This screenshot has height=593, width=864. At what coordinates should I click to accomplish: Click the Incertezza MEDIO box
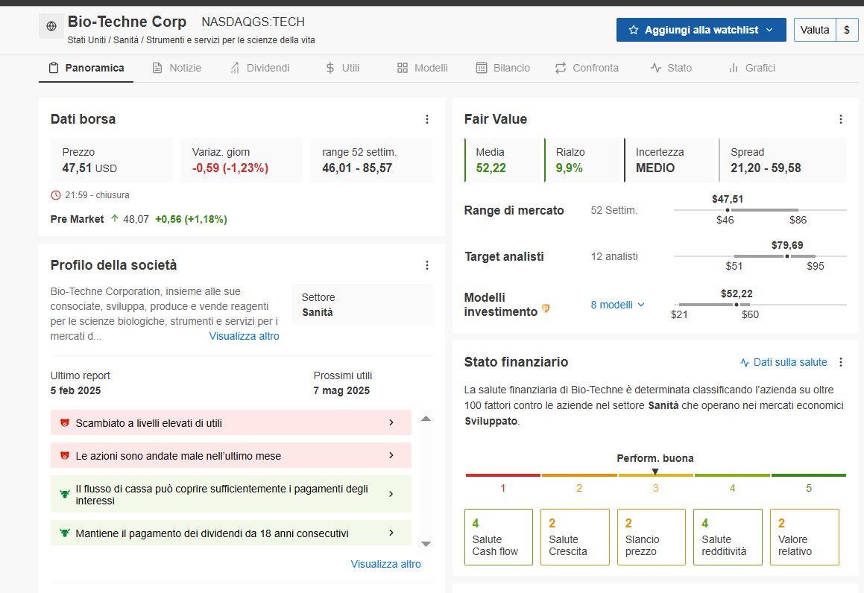click(x=669, y=160)
